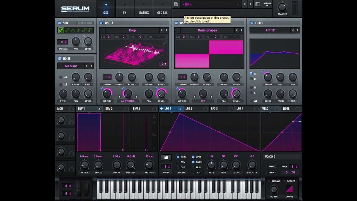This screenshot has width=357, height=201.
Task: Click the LFO RATE knob
Action: (211, 165)
